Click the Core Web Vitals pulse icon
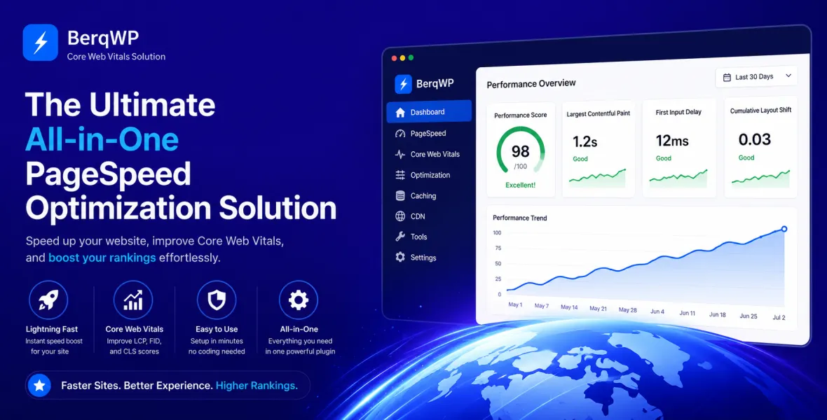This screenshot has width=827, height=420. click(x=400, y=155)
